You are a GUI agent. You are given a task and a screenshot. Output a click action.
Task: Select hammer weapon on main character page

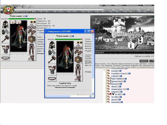click(5, 39)
